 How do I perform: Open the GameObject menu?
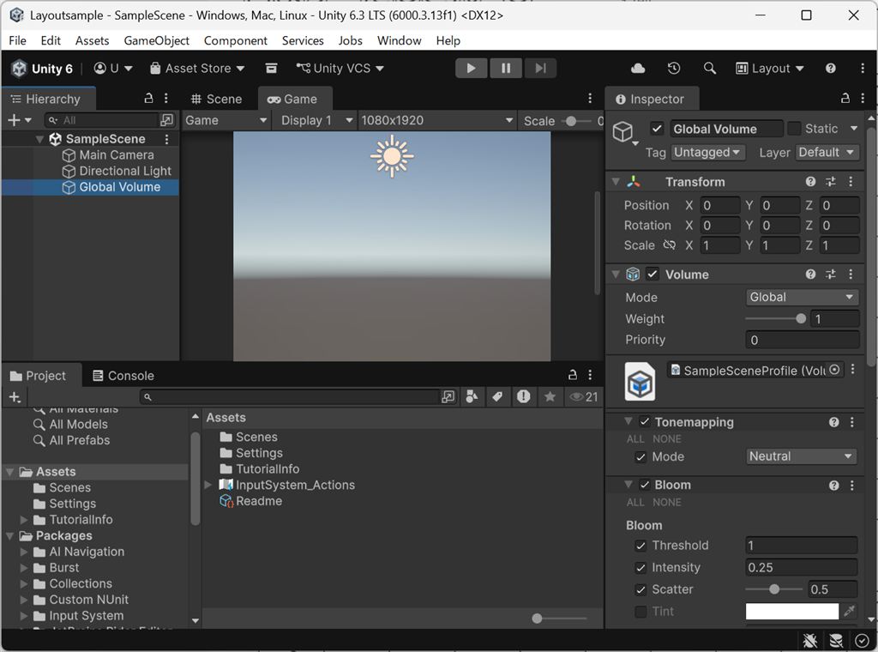tap(156, 40)
